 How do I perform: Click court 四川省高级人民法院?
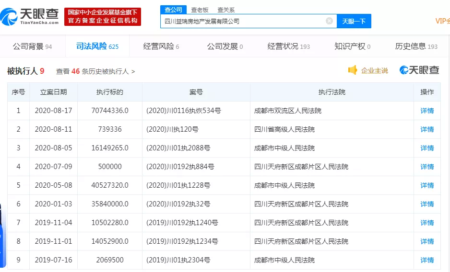point(284,129)
